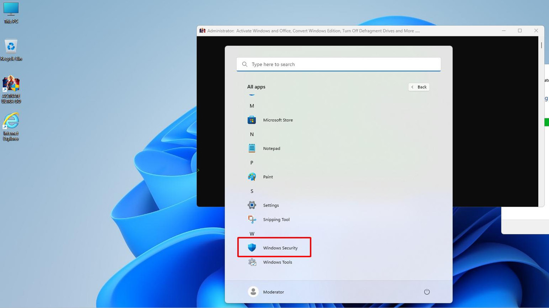This screenshot has width=549, height=308.
Task: Click the 'Type here to search' field
Action: pyautogui.click(x=338, y=64)
